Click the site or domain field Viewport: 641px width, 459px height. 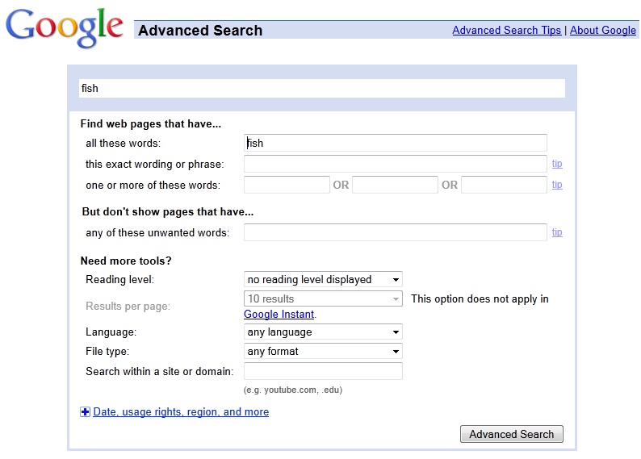point(323,371)
